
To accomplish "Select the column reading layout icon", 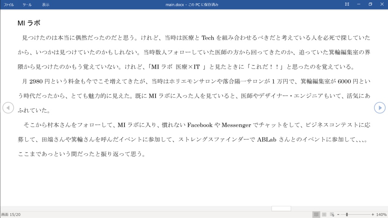I will click(x=316, y=214).
